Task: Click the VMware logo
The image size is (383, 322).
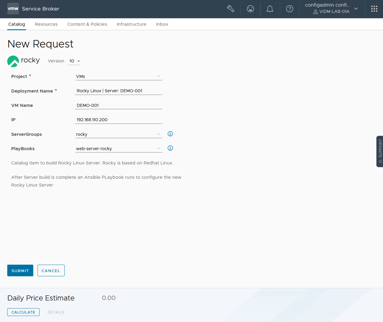Action: [x=13, y=9]
